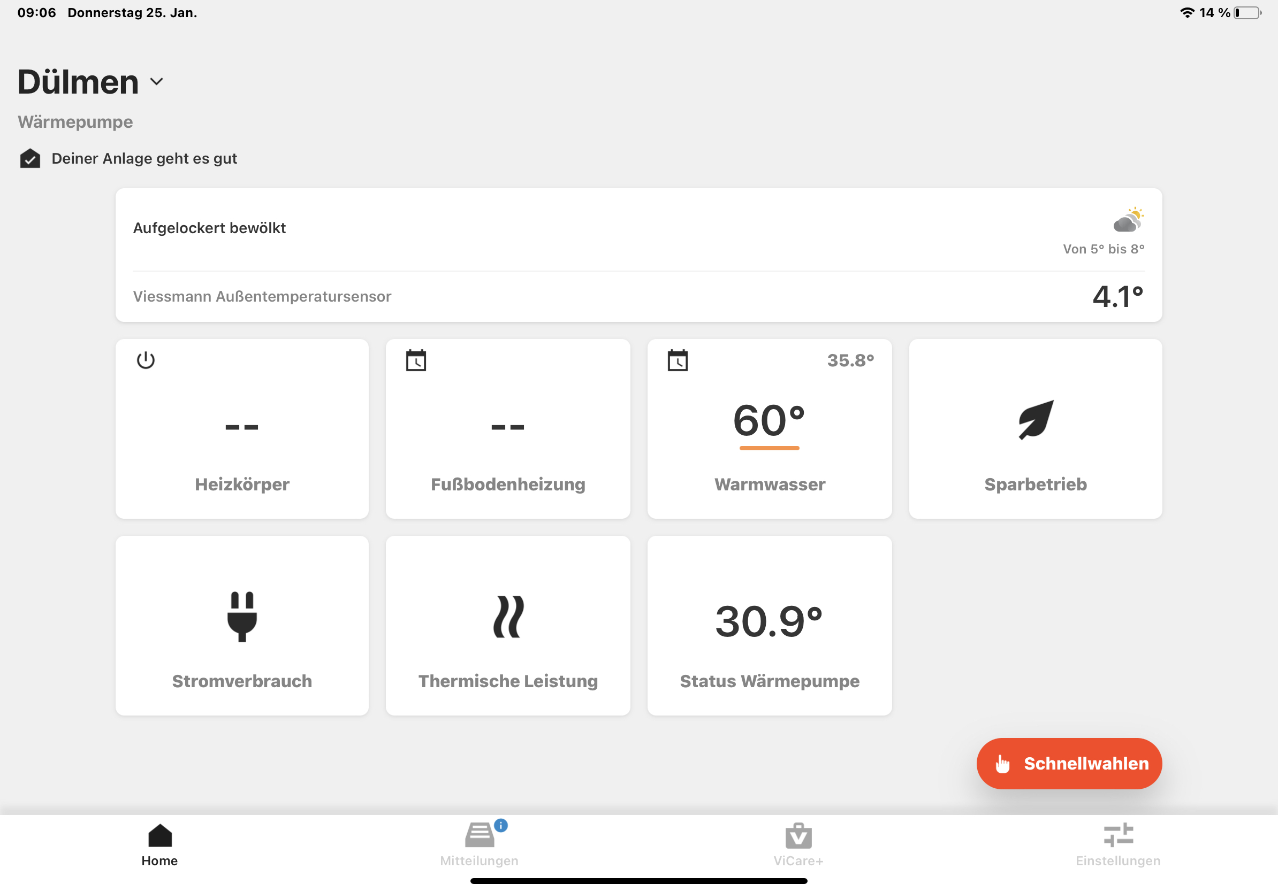Image resolution: width=1278 pixels, height=892 pixels.
Task: Tap the Wärmepumpe device subtitle
Action: (x=75, y=122)
